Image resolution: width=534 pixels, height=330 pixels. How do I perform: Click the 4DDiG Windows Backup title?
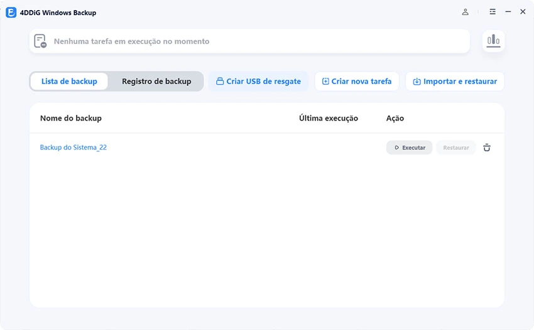coord(58,13)
